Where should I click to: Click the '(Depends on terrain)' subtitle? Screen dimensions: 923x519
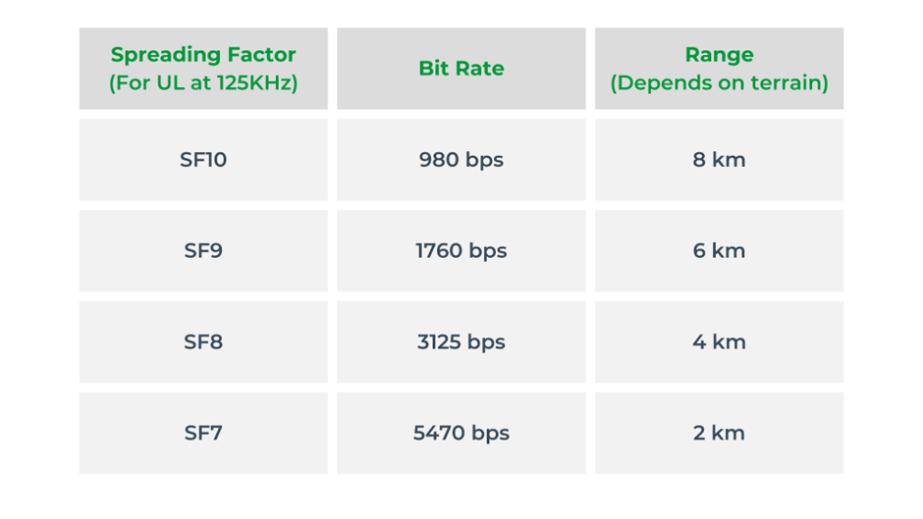pos(719,82)
